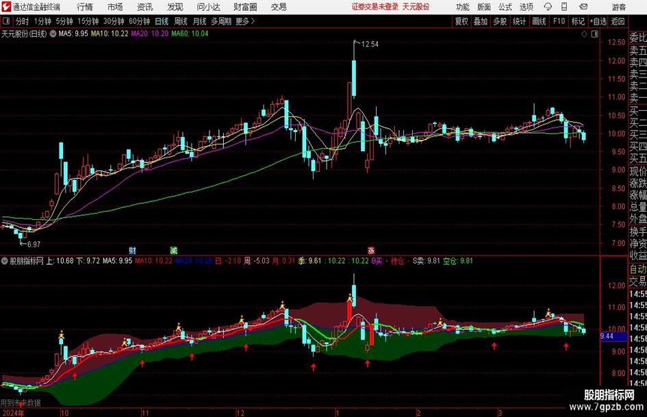647x417 pixels.
Task: Switch to 分时 chart period
Action: tap(22, 21)
